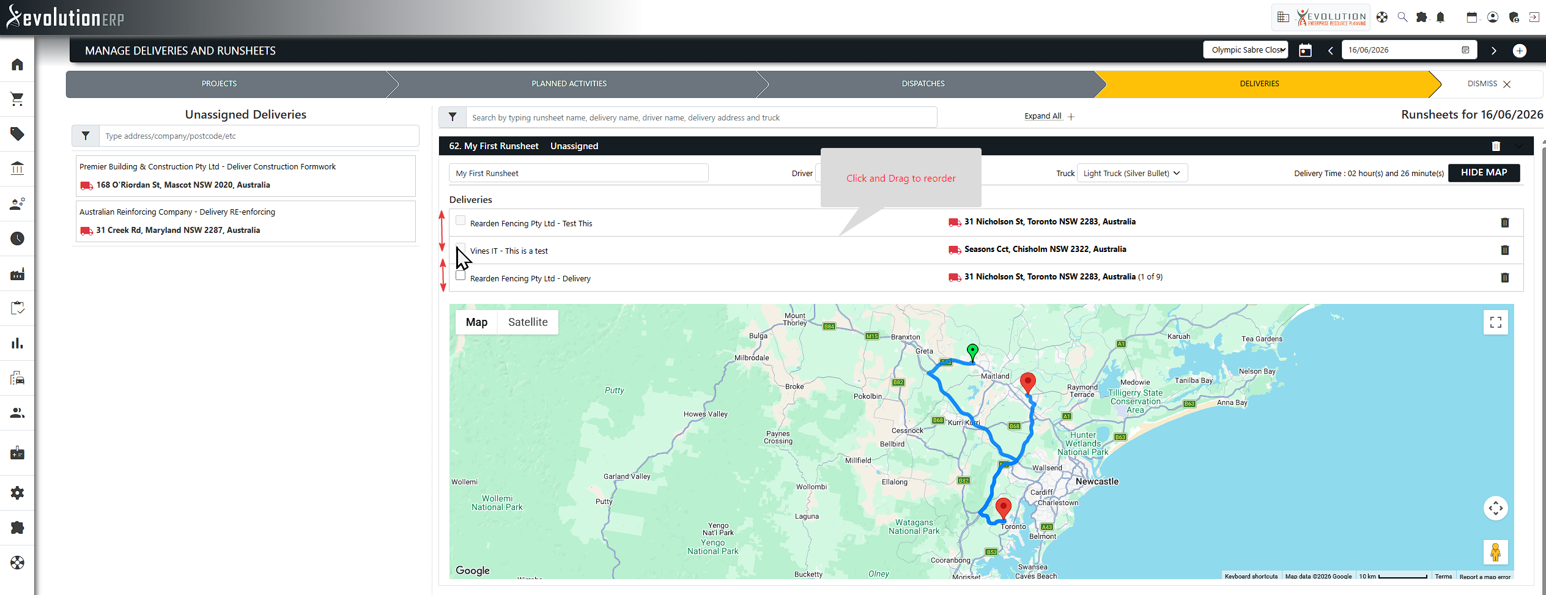This screenshot has width=1546, height=595.
Task: Click Report a map error link
Action: tap(1485, 576)
